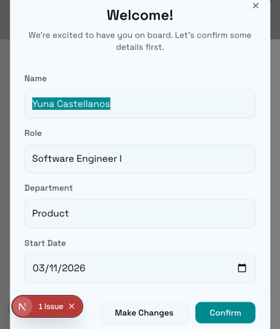Click the Welcome! heading text
This screenshot has width=280, height=329.
click(140, 15)
